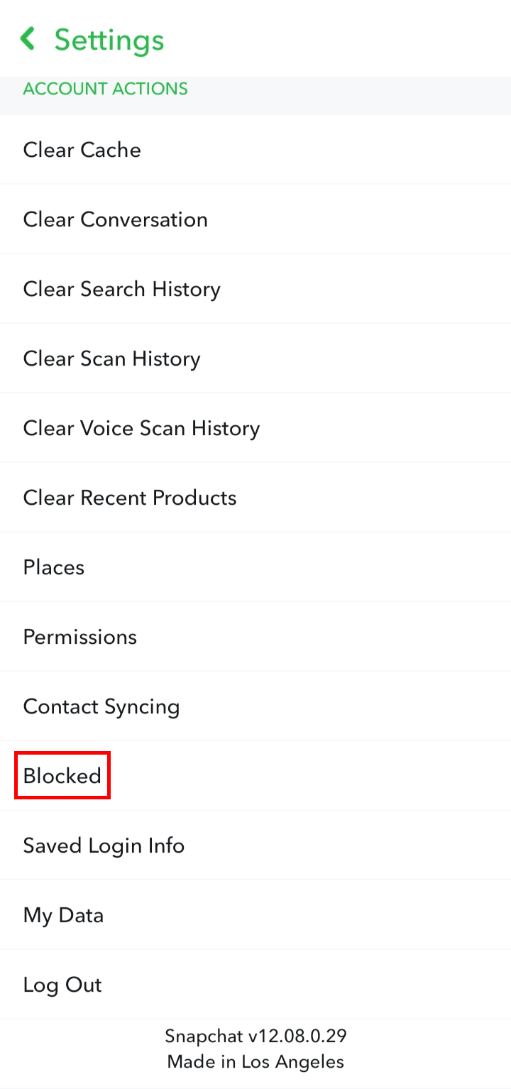This screenshot has width=511, height=1089.
Task: Tap Clear Scan History
Action: tap(111, 359)
